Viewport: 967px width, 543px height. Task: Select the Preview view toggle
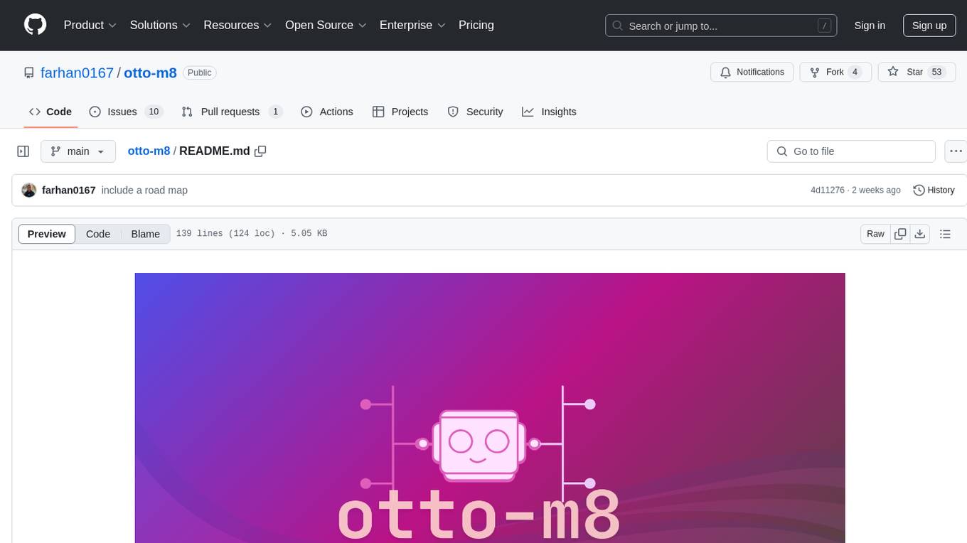coord(47,234)
